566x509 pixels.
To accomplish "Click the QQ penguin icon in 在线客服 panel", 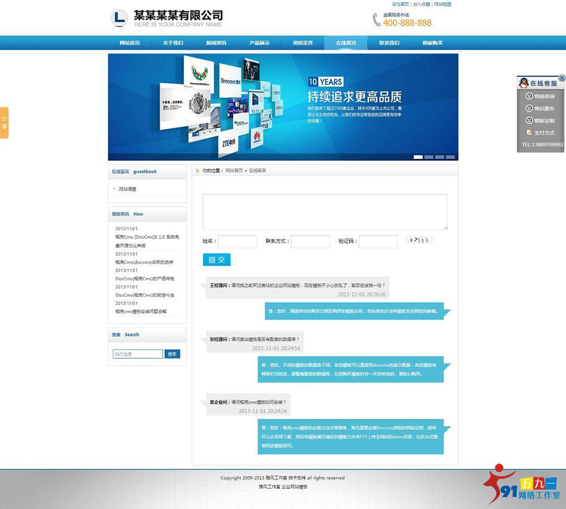I will [524, 83].
